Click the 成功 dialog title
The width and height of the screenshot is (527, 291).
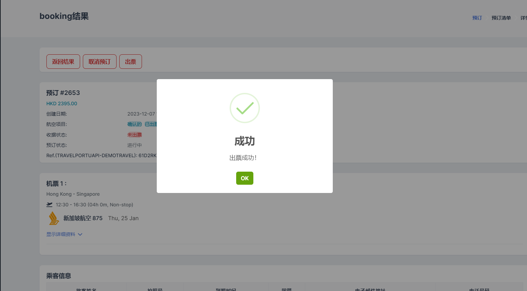point(245,141)
